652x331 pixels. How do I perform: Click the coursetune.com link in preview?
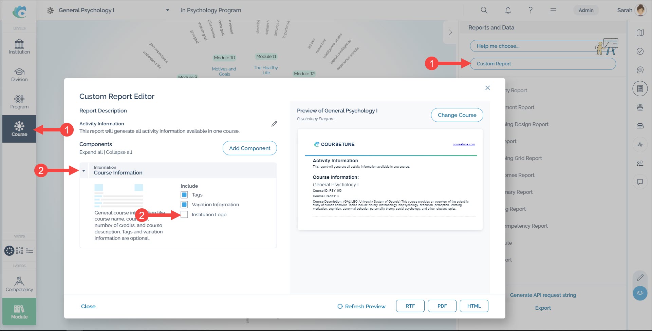(x=464, y=144)
